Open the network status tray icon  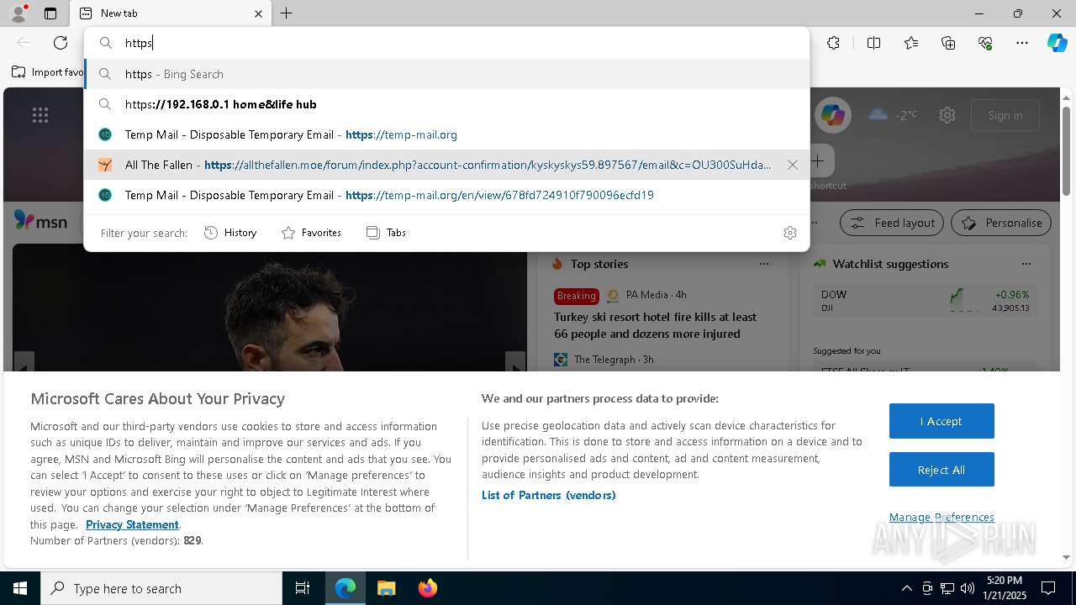pos(947,588)
